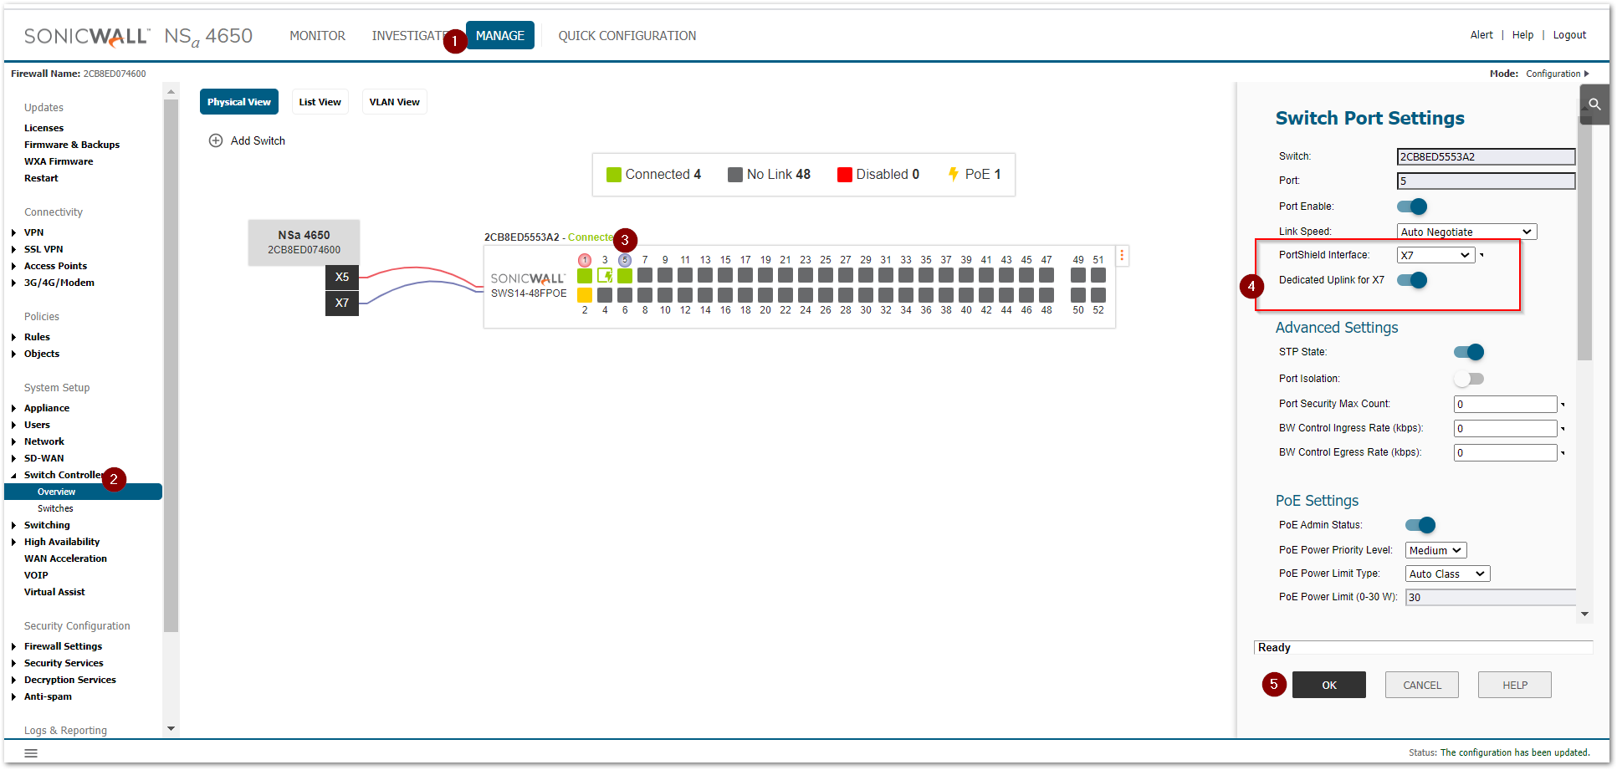Click the CANCEL button
The height and width of the screenshot is (770, 1617).
pyautogui.click(x=1422, y=685)
